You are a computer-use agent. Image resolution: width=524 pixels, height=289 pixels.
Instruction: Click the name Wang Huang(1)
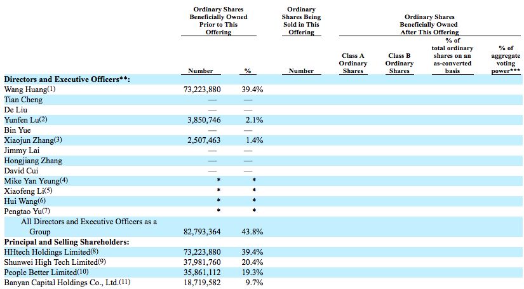(x=30, y=90)
